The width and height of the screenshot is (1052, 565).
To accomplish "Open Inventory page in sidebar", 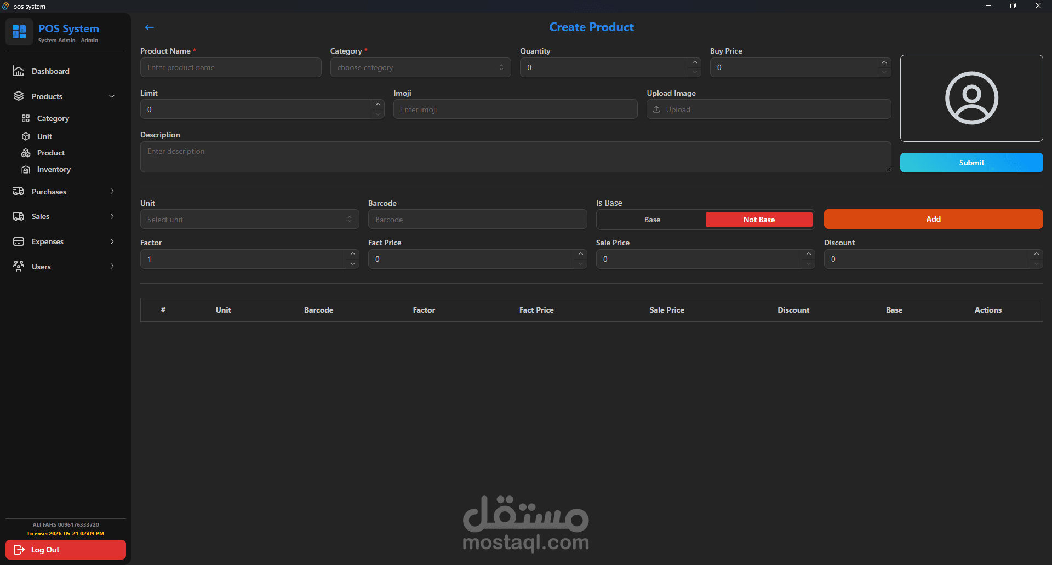I will 54,169.
